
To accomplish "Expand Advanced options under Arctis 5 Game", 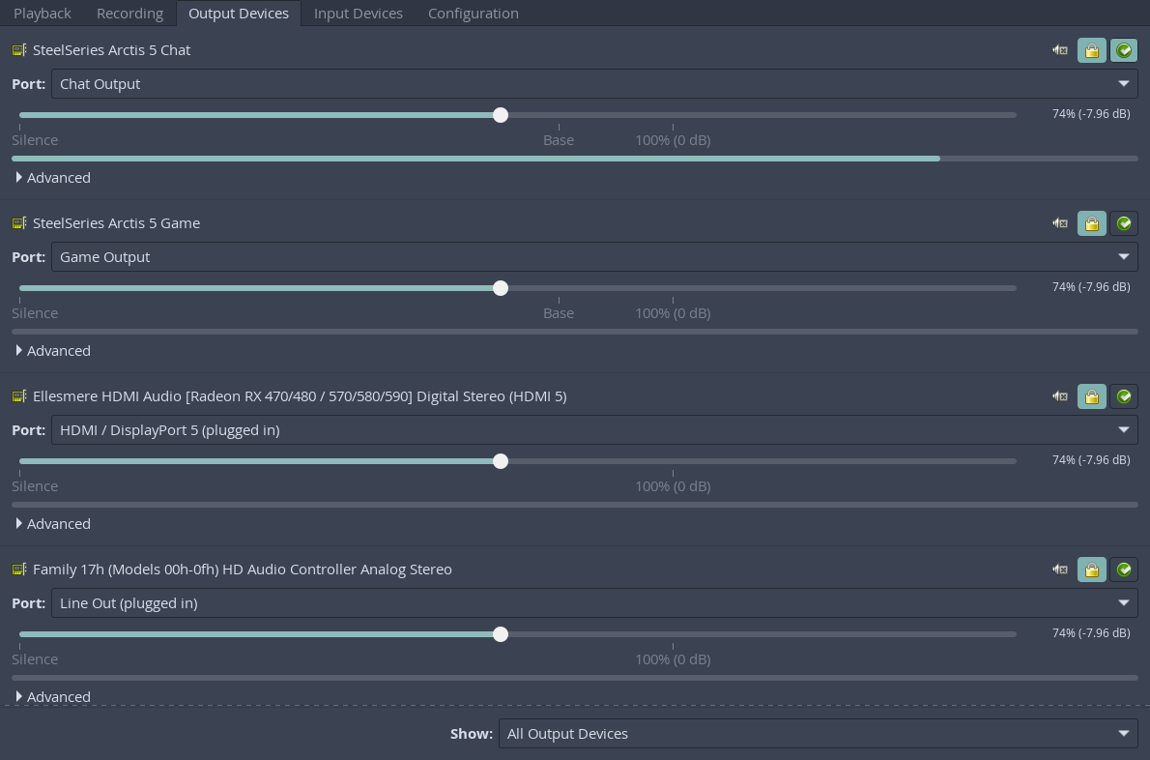I will point(53,351).
